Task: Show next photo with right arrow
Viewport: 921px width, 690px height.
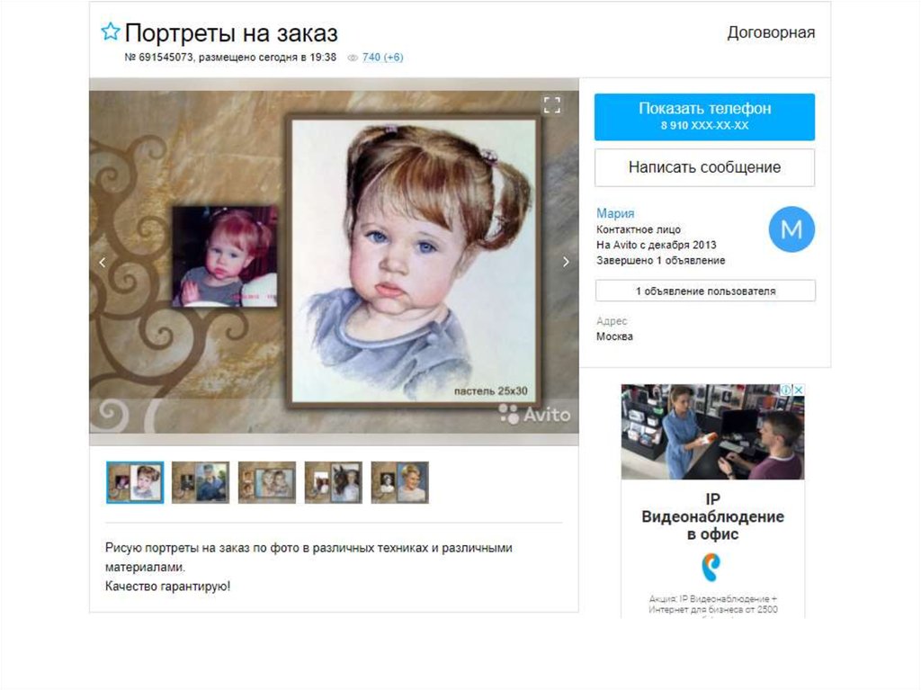Action: pyautogui.click(x=566, y=262)
